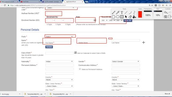Image resolution: width=172 pixels, height=97 pixels.
Task: Open permanent address Select State dropdown
Action: click(x=59, y=86)
